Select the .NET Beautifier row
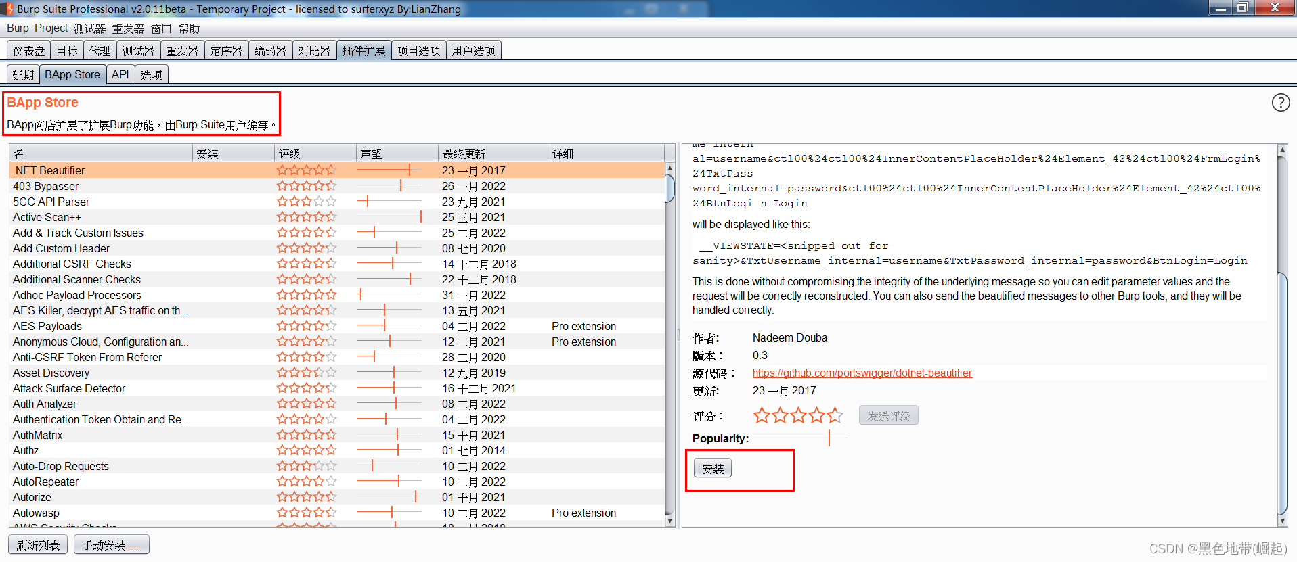Image resolution: width=1297 pixels, height=562 pixels. coord(337,170)
